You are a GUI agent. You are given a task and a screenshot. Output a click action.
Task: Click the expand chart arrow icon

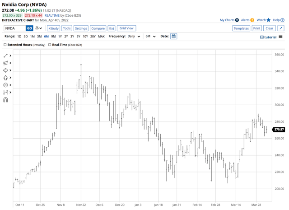pos(281,28)
